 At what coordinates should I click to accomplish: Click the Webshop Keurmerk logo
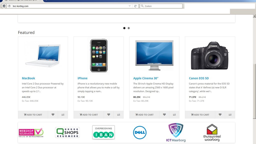(31, 132)
